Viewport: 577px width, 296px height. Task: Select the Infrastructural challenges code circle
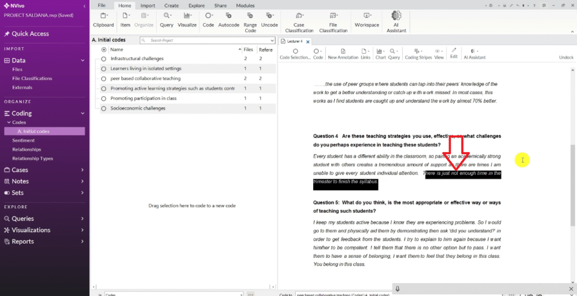click(x=104, y=59)
